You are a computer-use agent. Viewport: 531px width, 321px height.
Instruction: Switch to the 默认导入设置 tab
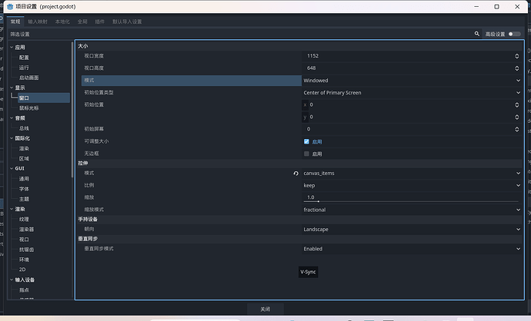pyautogui.click(x=127, y=22)
